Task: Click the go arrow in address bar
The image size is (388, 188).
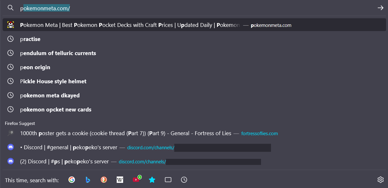Action: [381, 8]
